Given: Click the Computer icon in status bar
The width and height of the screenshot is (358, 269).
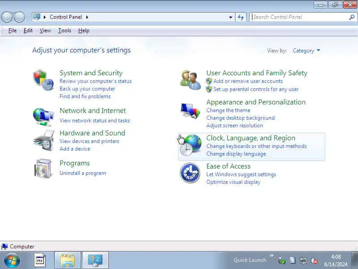Looking at the screenshot, I should 4,247.
